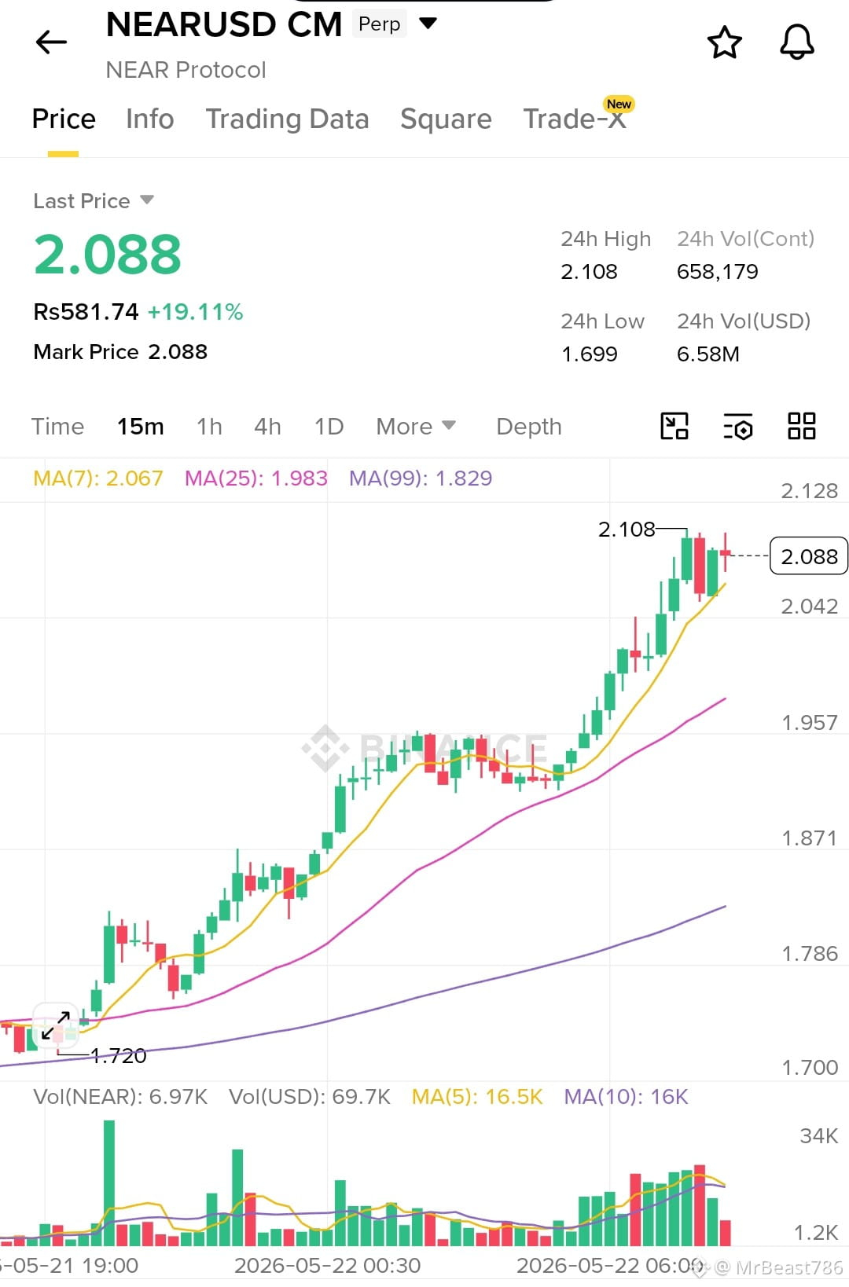
Task: Expand chart to fullscreen with arrows icon
Action: pos(56,1025)
